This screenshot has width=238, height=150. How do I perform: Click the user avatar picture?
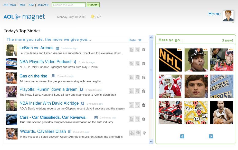229,16
